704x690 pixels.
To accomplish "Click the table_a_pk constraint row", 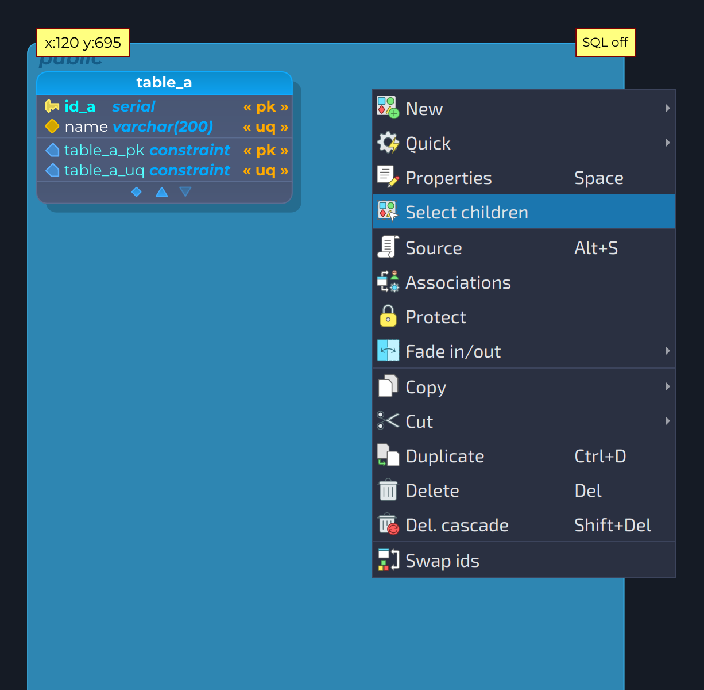I will click(164, 150).
